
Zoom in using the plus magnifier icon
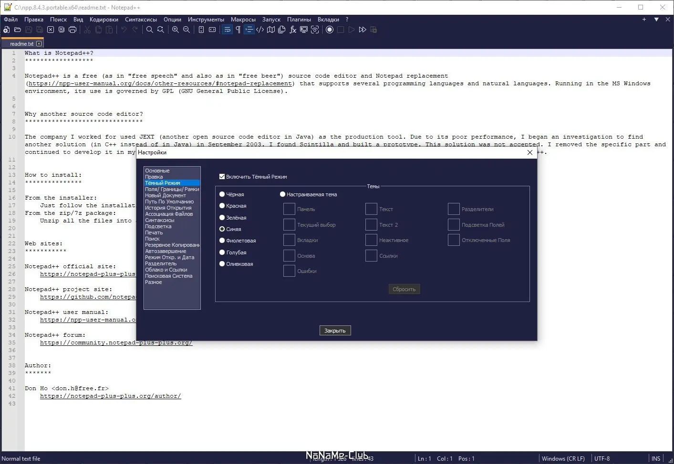click(176, 30)
